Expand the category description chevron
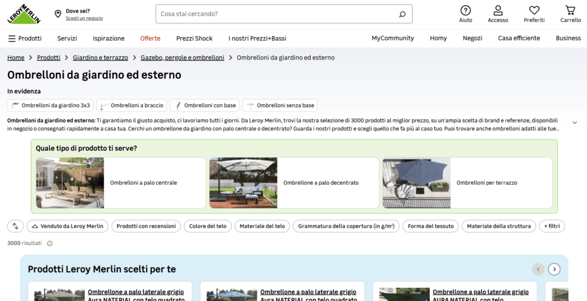The image size is (587, 301). pyautogui.click(x=574, y=122)
